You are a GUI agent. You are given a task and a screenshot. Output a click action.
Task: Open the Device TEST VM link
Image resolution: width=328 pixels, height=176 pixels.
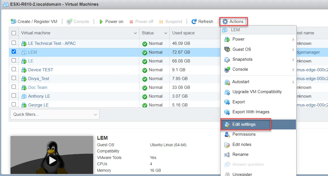(x=41, y=70)
